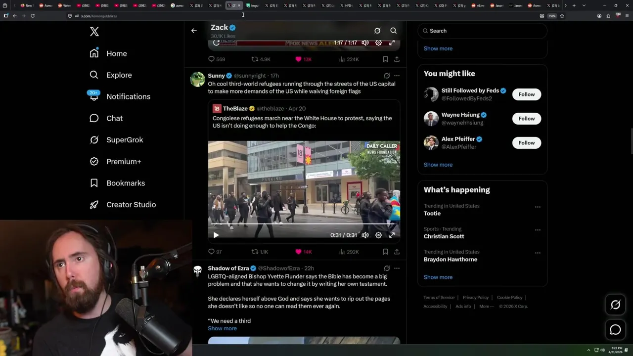Play the Congolese refugees video
The image size is (633, 356).
(216, 235)
